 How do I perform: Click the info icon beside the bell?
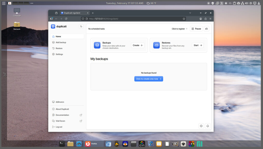[x=201, y=126]
